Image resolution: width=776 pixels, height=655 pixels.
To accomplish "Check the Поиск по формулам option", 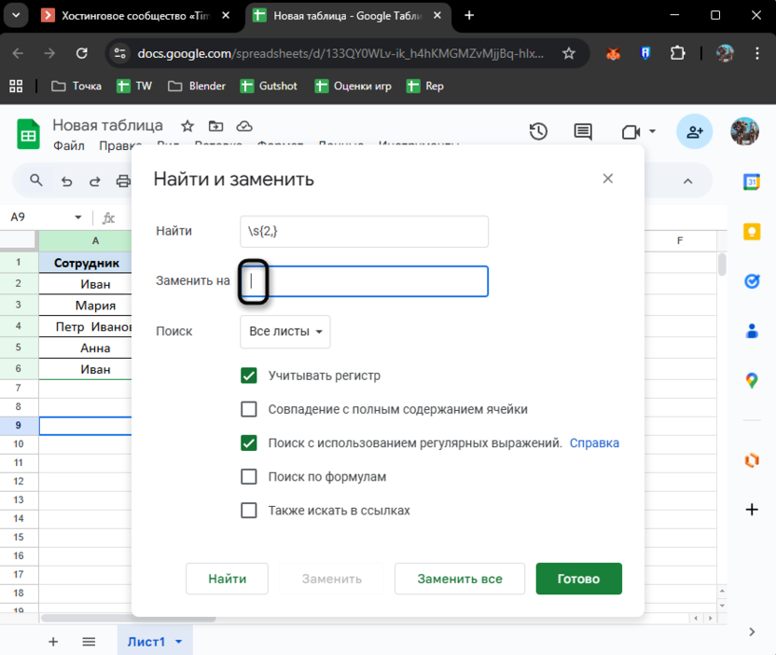I will point(249,477).
